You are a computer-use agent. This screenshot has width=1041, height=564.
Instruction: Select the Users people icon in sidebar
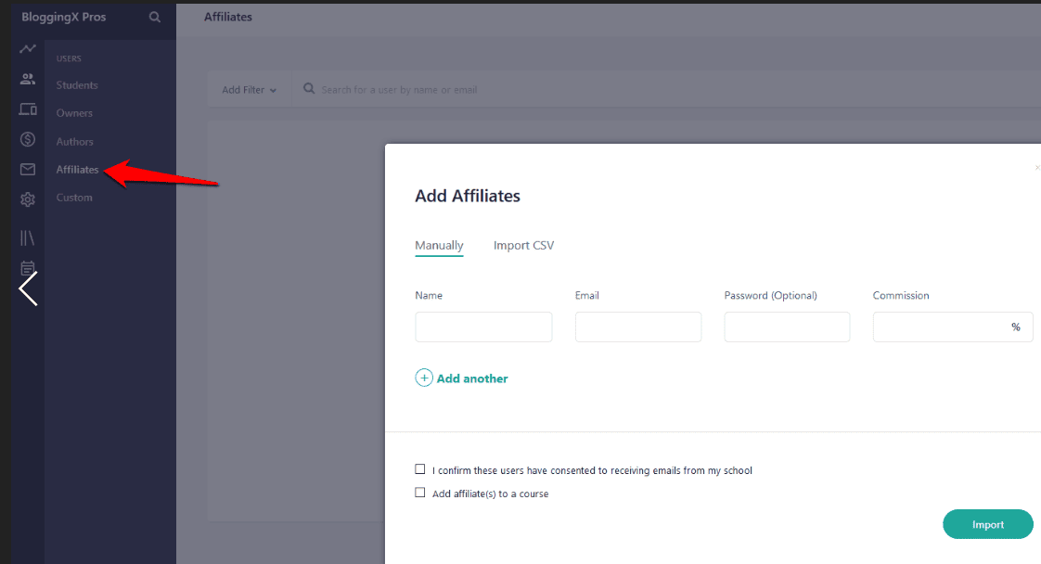click(26, 78)
